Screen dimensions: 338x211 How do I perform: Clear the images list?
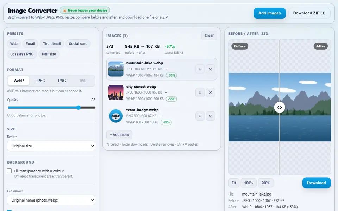(209, 36)
